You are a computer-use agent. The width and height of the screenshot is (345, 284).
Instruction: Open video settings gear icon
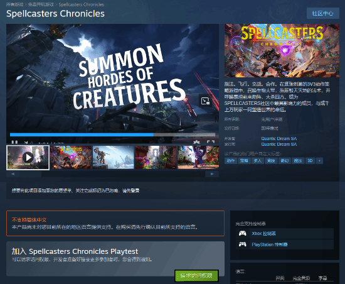click(x=196, y=142)
